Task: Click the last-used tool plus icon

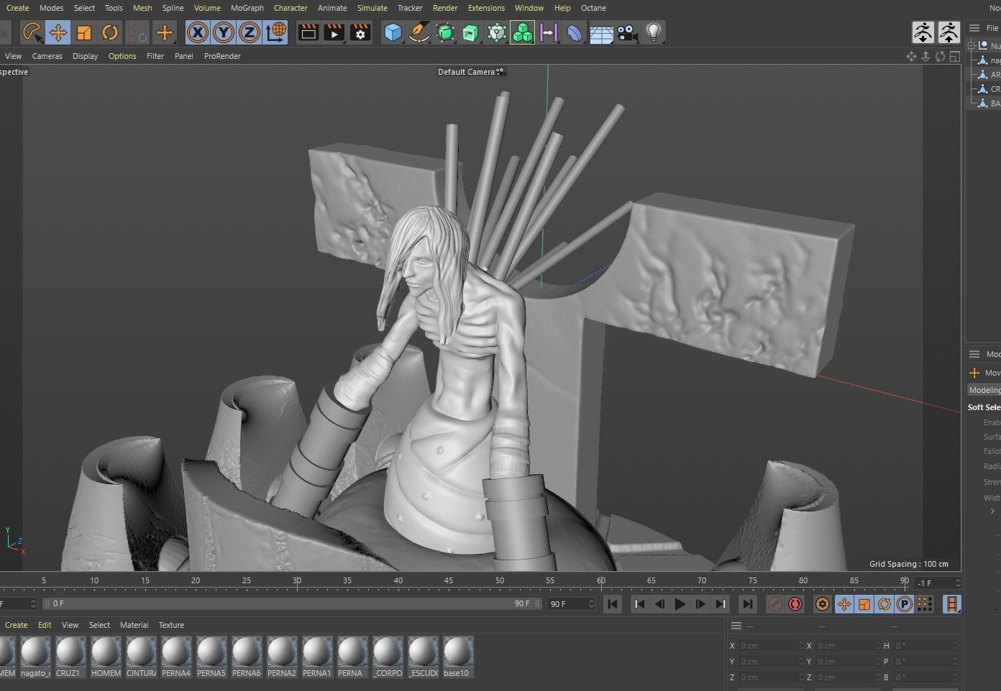Action: point(164,32)
